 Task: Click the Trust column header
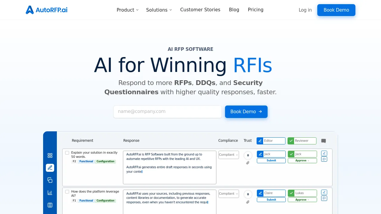(x=248, y=141)
